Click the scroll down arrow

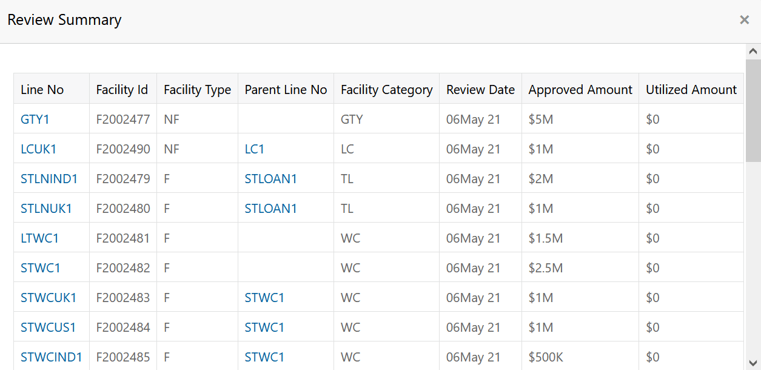(753, 362)
